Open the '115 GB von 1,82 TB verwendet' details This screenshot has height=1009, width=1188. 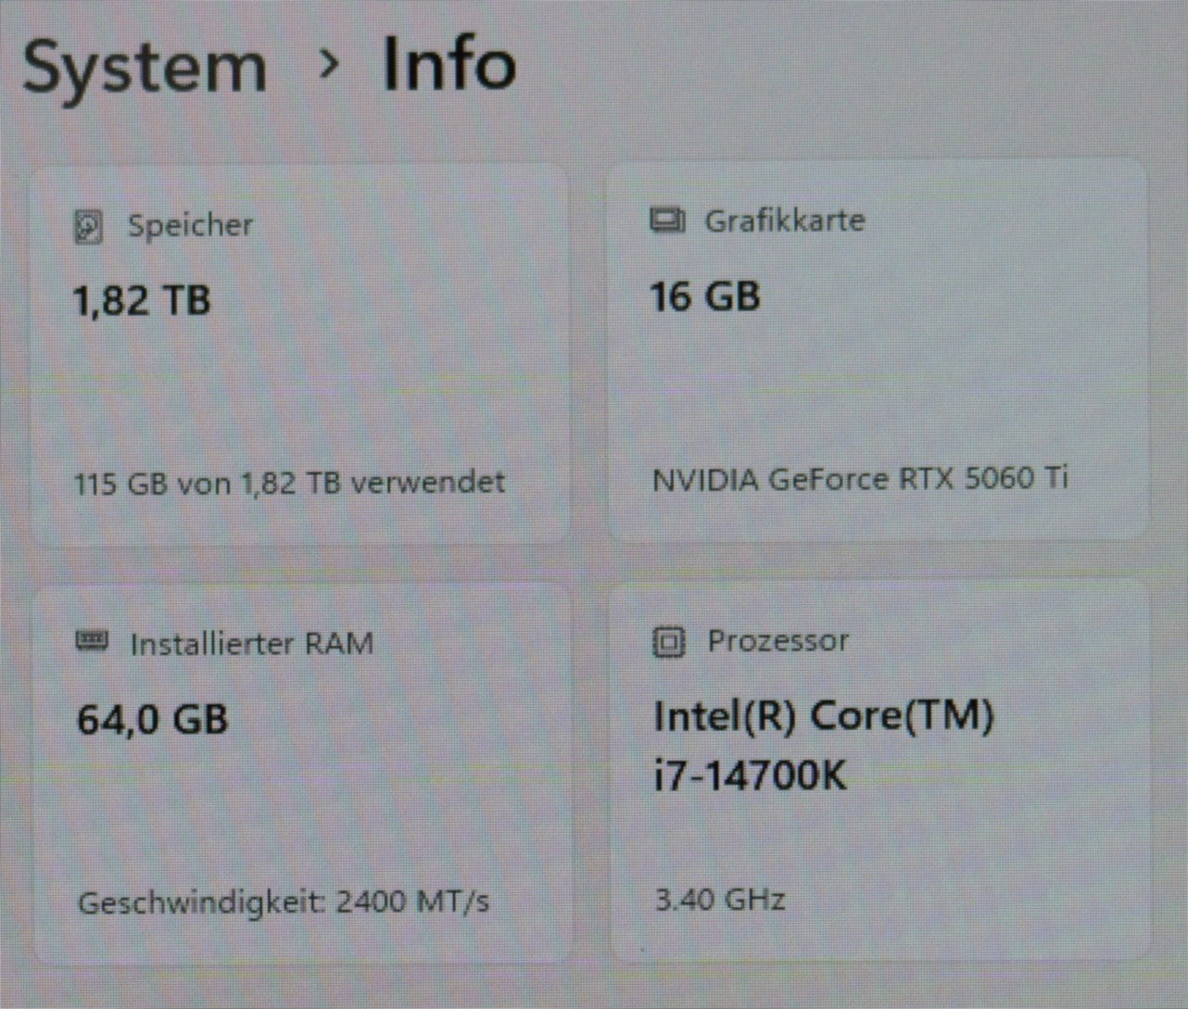pyautogui.click(x=289, y=483)
